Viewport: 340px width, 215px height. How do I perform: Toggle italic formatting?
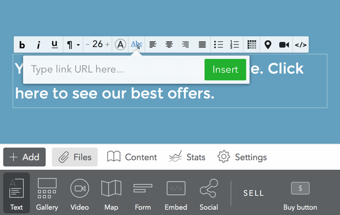39,45
